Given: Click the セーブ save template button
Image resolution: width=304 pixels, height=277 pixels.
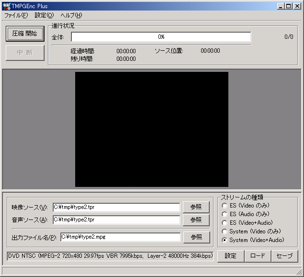Looking at the screenshot, I should 285,256.
